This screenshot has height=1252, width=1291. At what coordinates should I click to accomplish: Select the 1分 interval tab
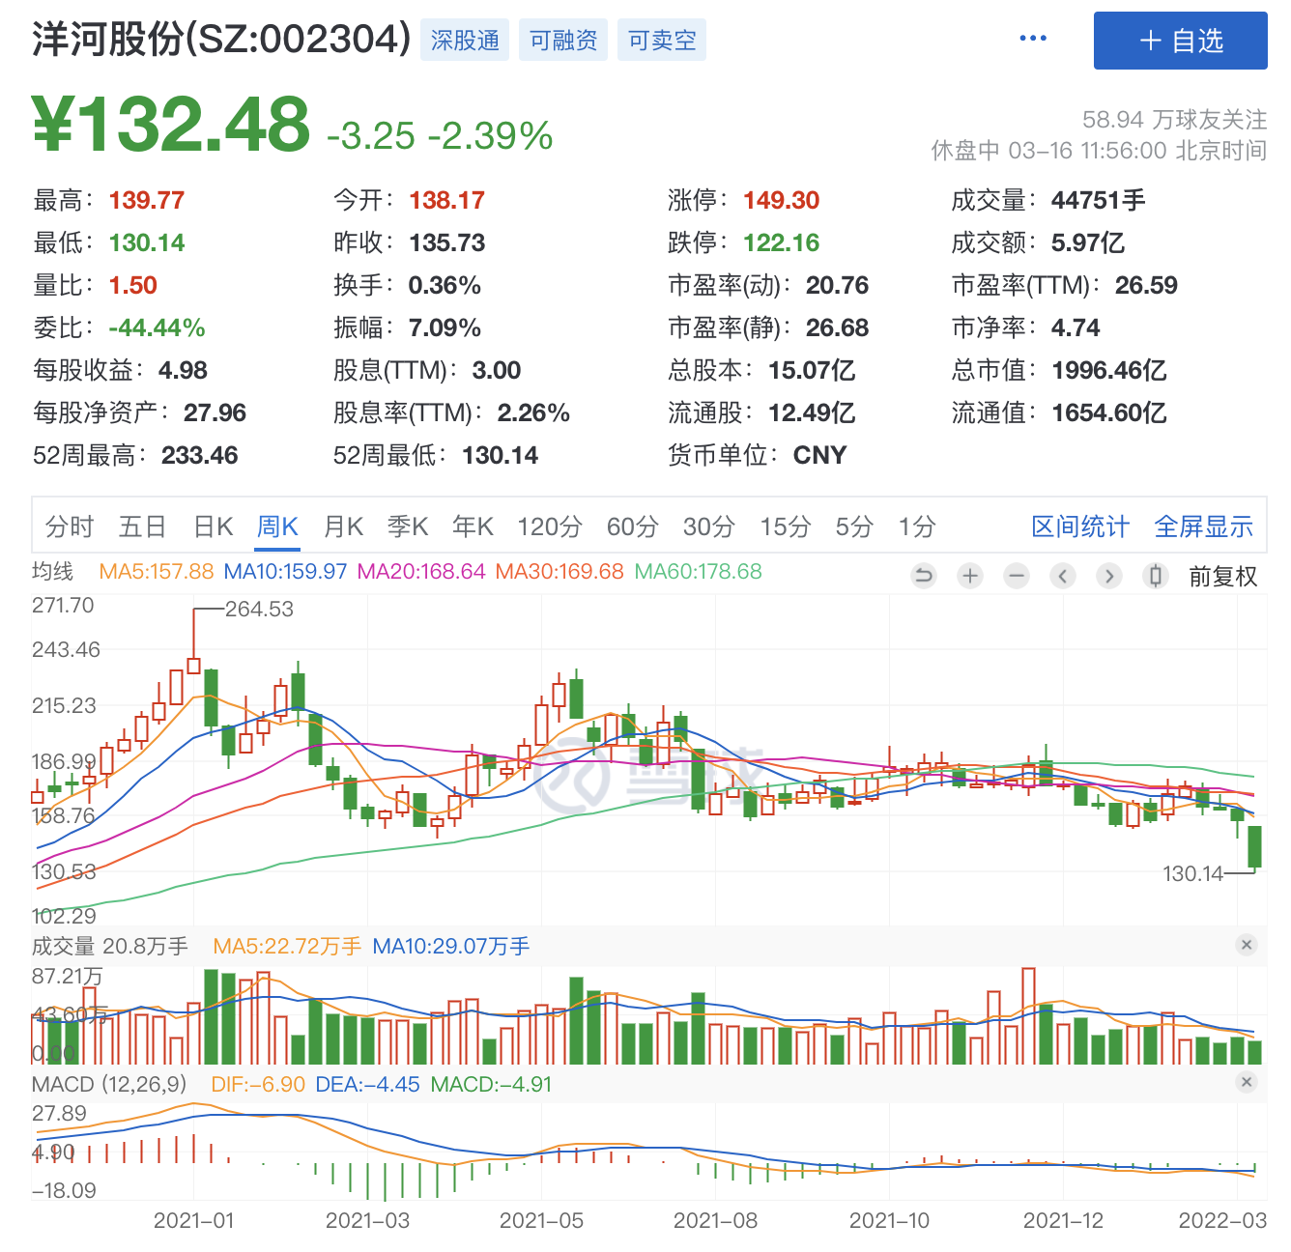(917, 526)
